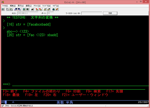The image size is (150, 108).
Task: Maximize the セッション A window
Action: click(141, 1)
